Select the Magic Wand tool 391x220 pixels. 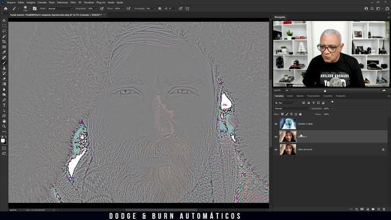coord(4,37)
